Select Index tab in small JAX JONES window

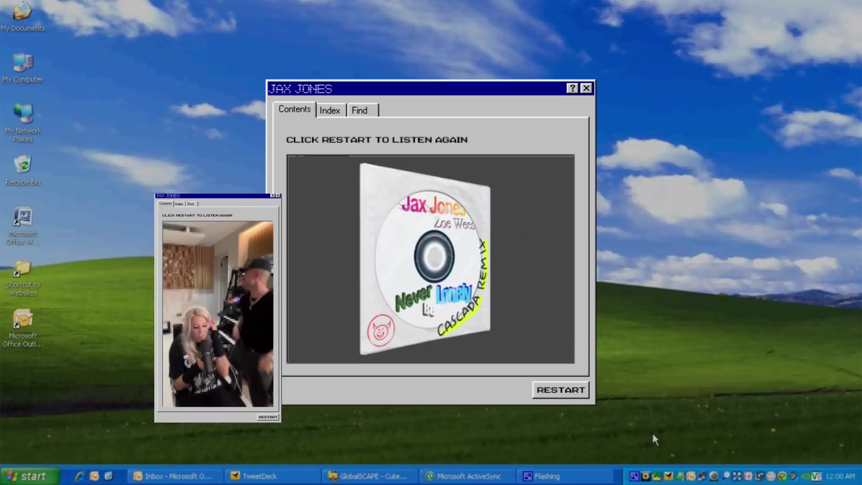(179, 204)
